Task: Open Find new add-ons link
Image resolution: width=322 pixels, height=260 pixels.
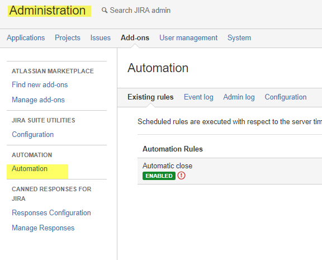Action: [x=40, y=84]
